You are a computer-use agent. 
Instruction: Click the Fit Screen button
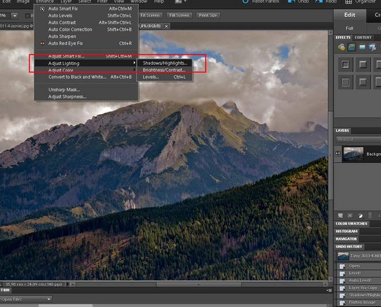pos(150,16)
